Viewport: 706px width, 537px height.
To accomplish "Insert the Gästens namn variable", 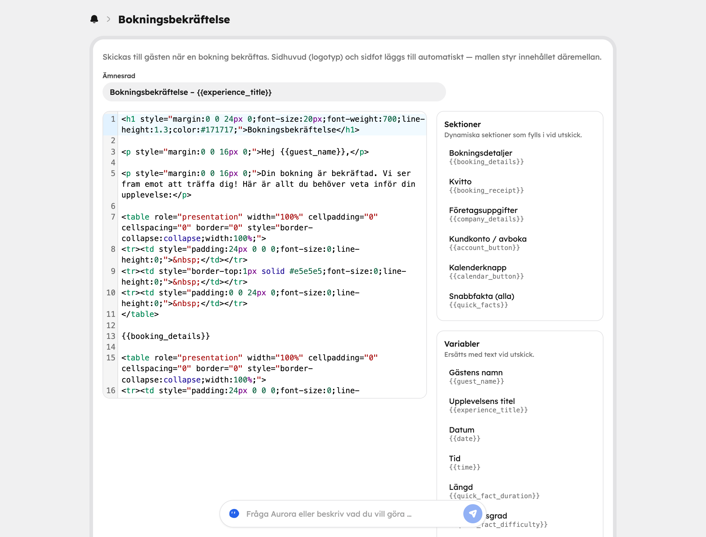I will (x=520, y=376).
